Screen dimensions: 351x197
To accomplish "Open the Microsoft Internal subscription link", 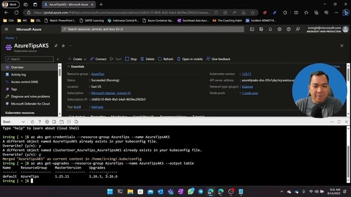I will click(x=111, y=93).
